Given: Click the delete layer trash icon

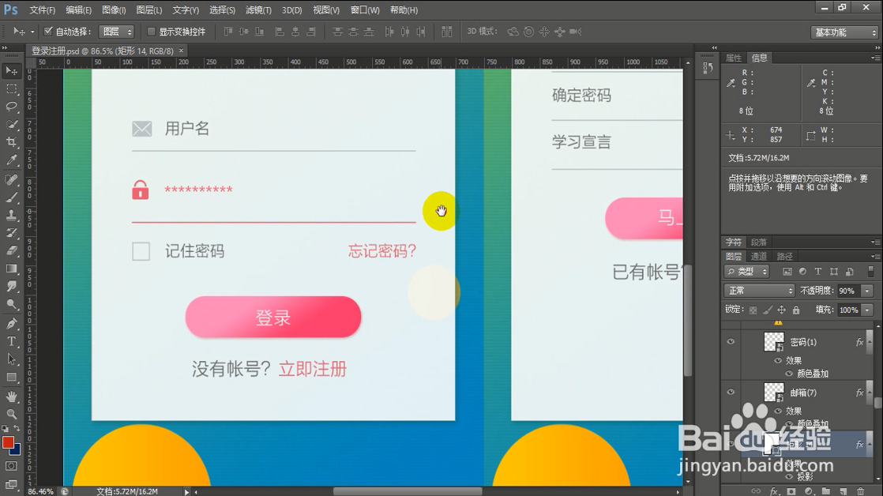Looking at the screenshot, I should 860,491.
